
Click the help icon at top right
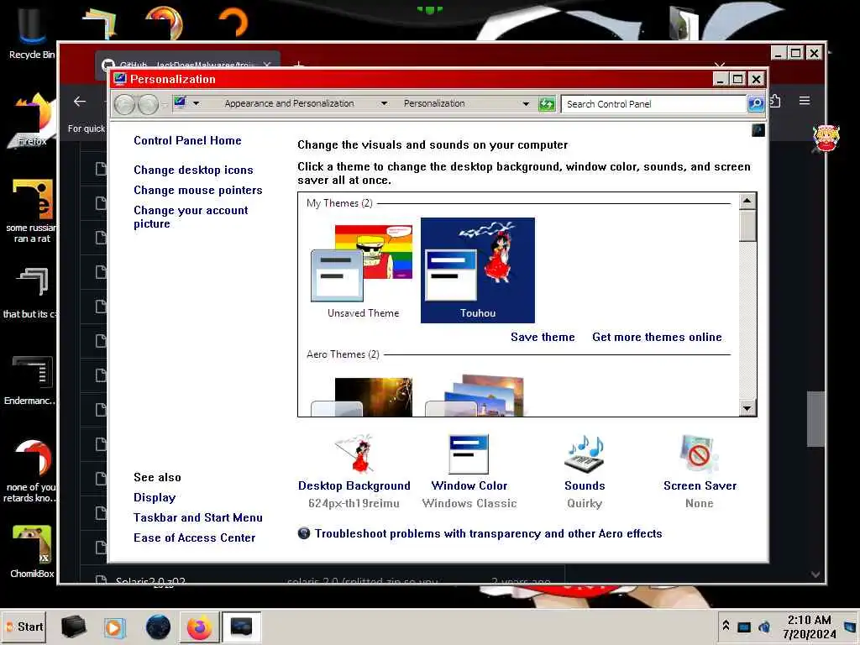tap(758, 130)
